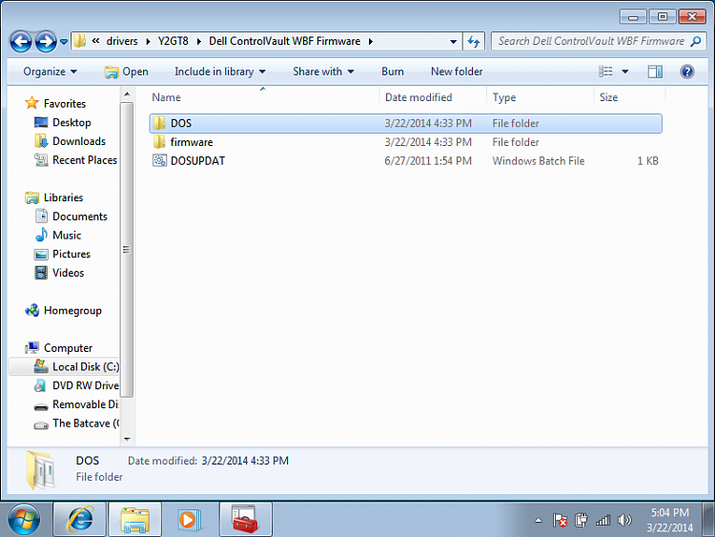Open recent pages dropdown beside Forward button
The image size is (715, 537).
point(64,42)
